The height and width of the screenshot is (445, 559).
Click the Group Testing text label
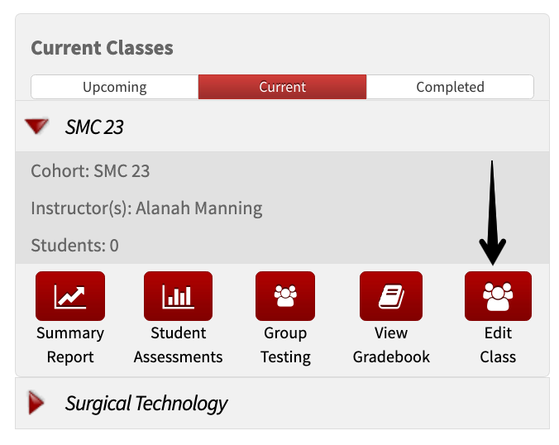[x=285, y=345]
